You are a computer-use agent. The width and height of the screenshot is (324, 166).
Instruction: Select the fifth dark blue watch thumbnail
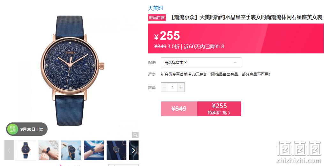[x=117, y=150]
